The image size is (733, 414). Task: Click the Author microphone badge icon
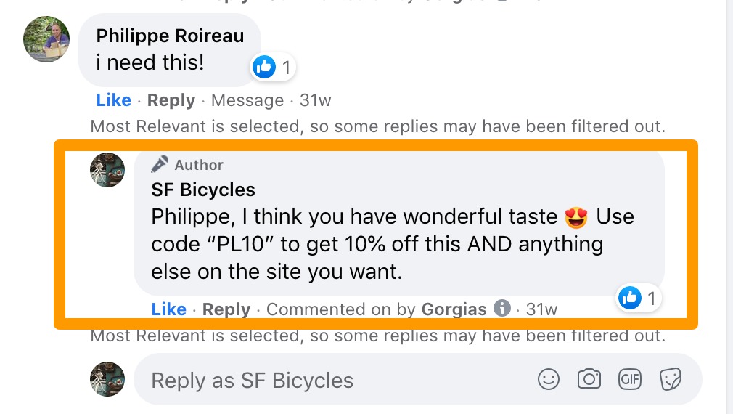tap(160, 165)
